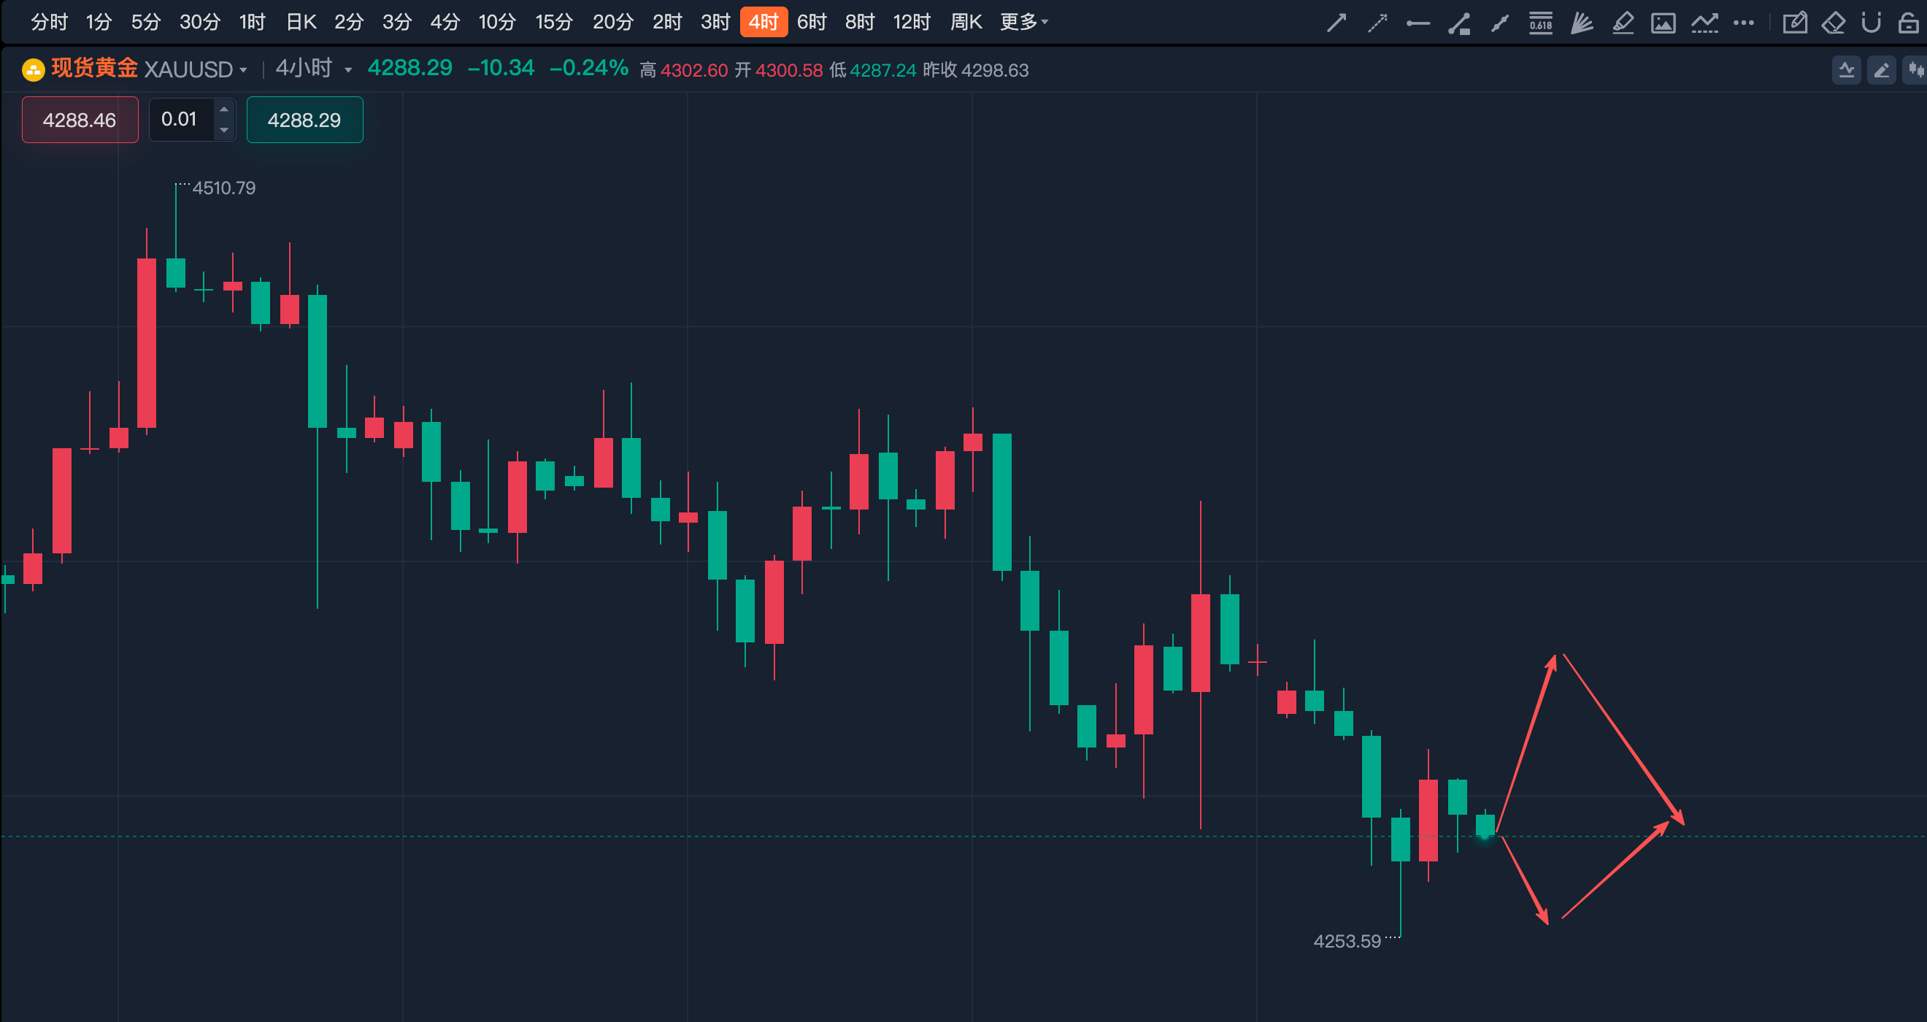Click the red 4288.46 sell price button
Viewport: 1927px width, 1022px height.
[80, 120]
